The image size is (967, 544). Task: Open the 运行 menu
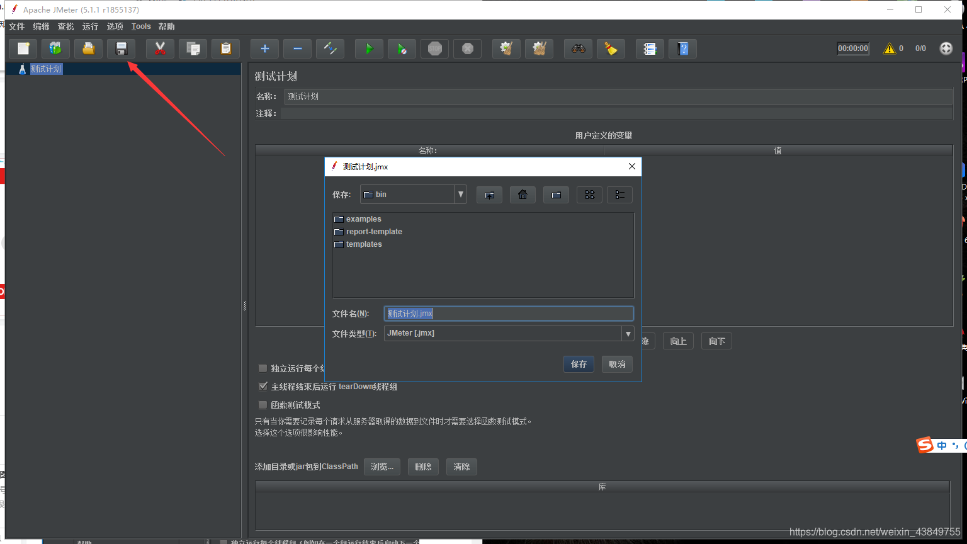(90, 26)
